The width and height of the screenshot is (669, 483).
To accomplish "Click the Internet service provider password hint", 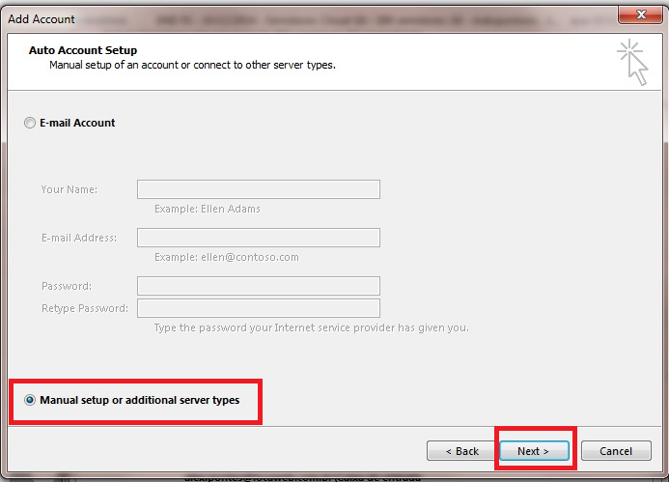I will (x=312, y=328).
